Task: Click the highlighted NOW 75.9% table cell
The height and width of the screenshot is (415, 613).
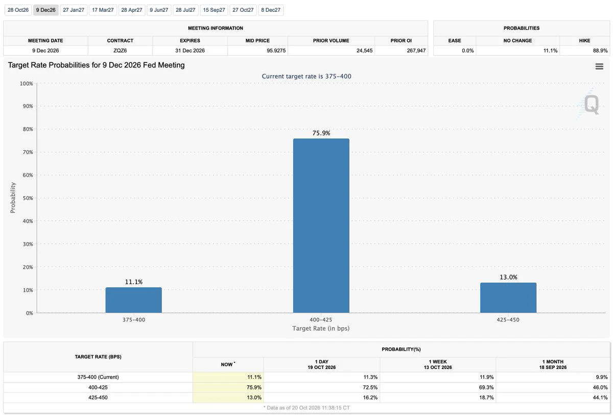Action: [x=228, y=387]
